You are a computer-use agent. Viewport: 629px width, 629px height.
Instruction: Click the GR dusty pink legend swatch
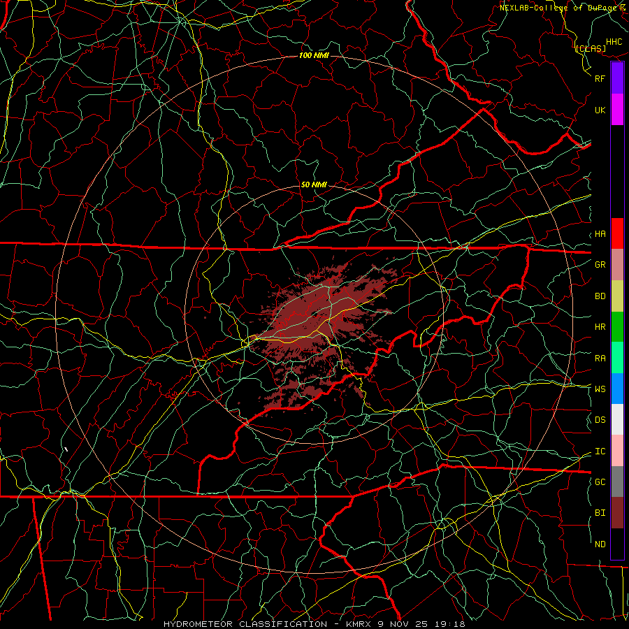point(617,264)
